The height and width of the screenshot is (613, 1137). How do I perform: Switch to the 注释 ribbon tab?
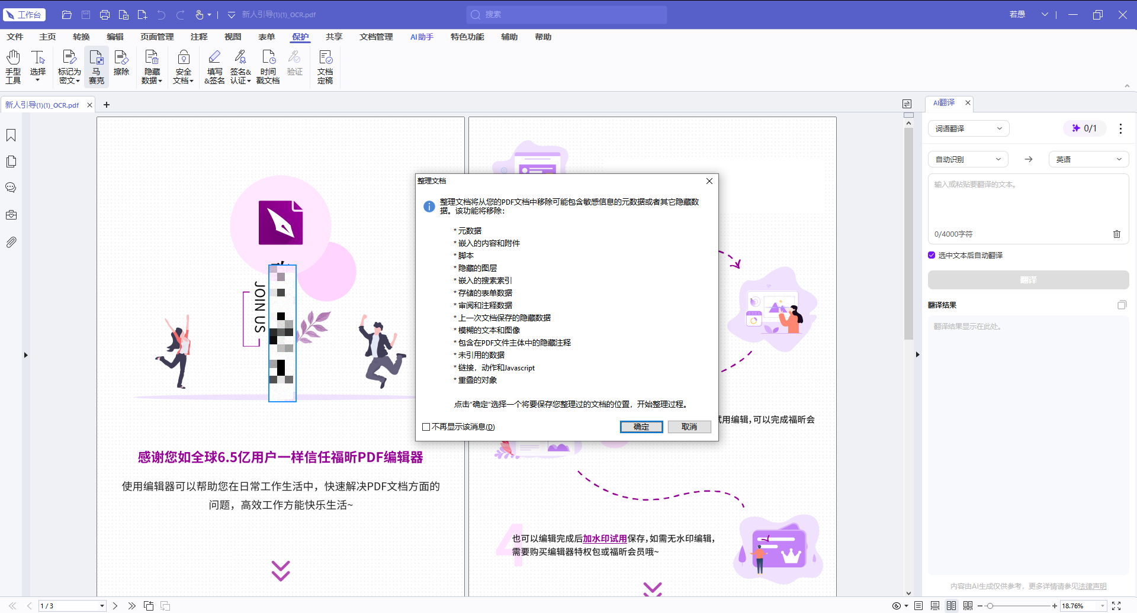[x=199, y=37]
